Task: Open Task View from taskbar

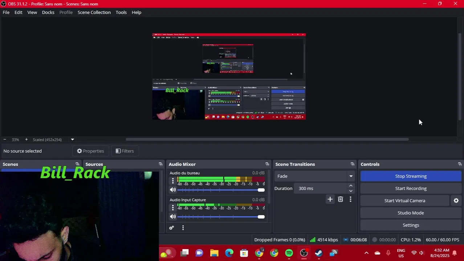Action: (x=185, y=253)
